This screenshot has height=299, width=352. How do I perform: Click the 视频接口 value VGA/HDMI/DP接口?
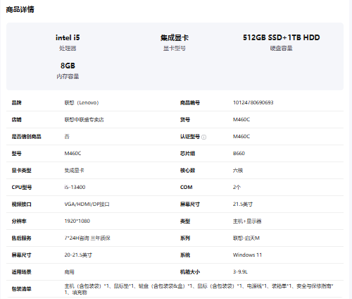coord(87,205)
